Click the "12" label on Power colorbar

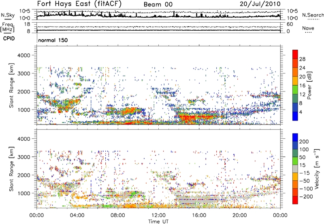[302, 95]
